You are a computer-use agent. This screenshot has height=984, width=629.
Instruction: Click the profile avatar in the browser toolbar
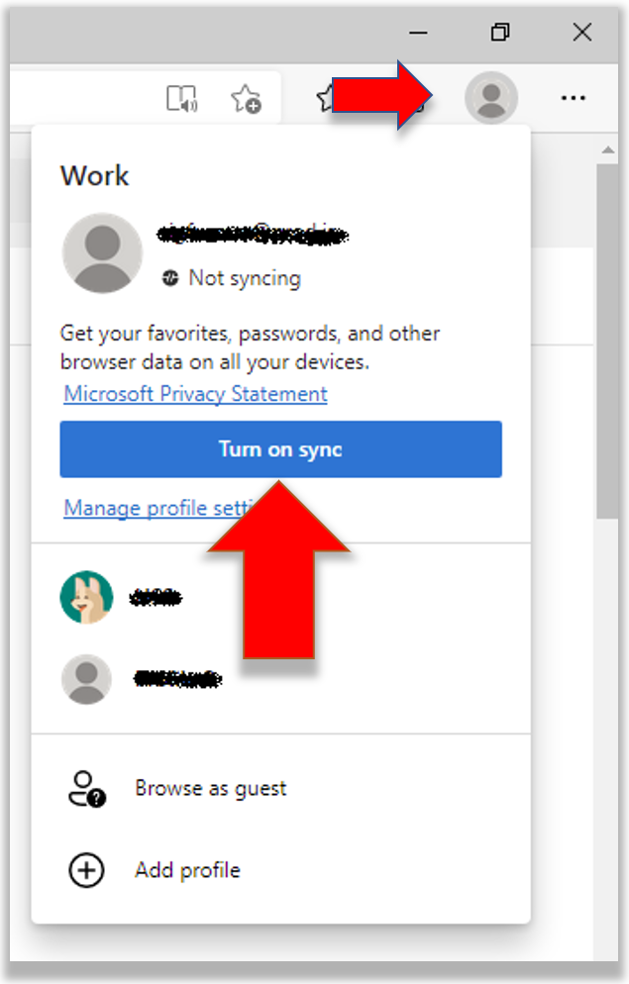pos(490,97)
